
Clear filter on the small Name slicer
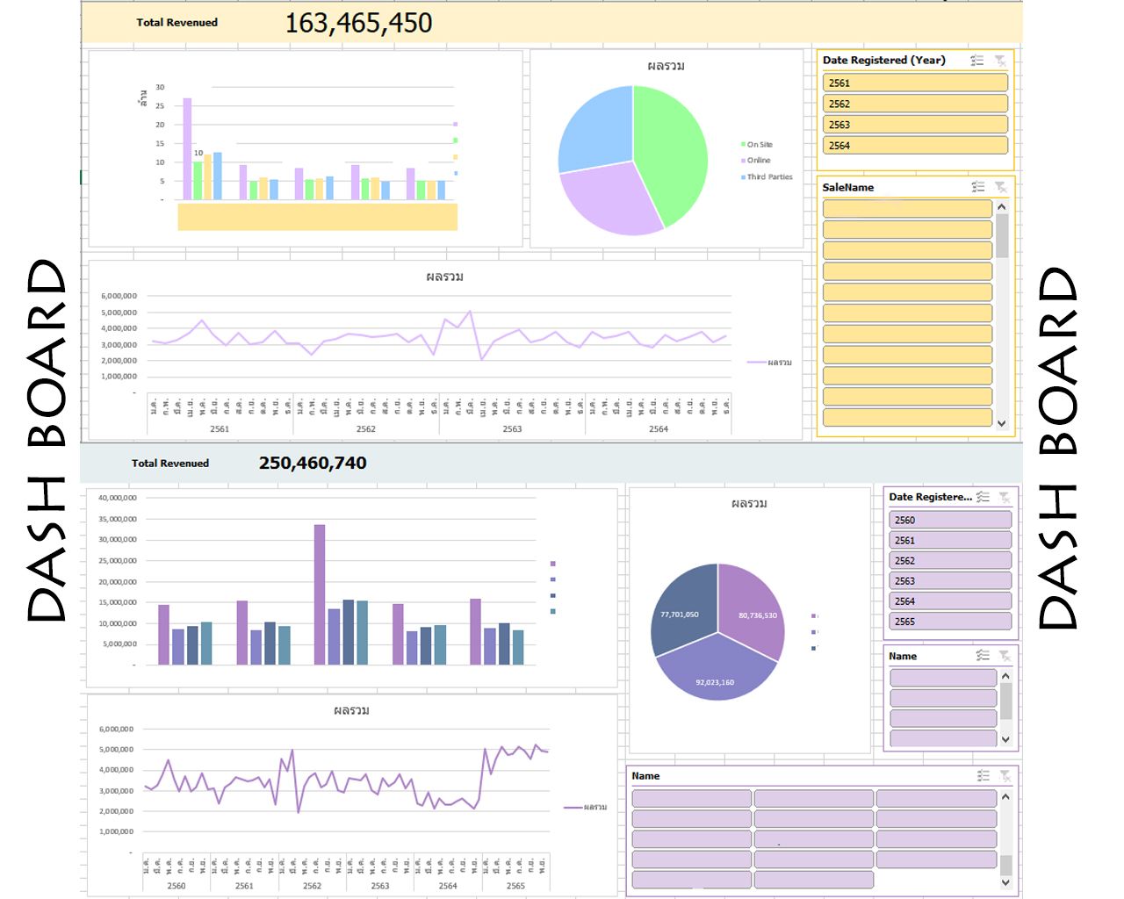(x=1005, y=656)
